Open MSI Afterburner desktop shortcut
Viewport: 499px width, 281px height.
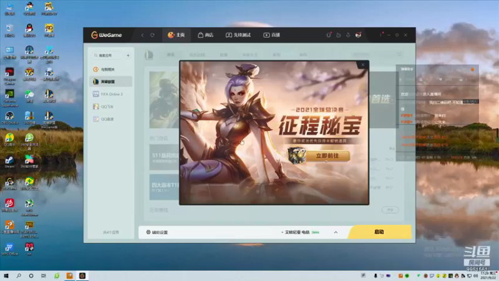[x=29, y=207]
